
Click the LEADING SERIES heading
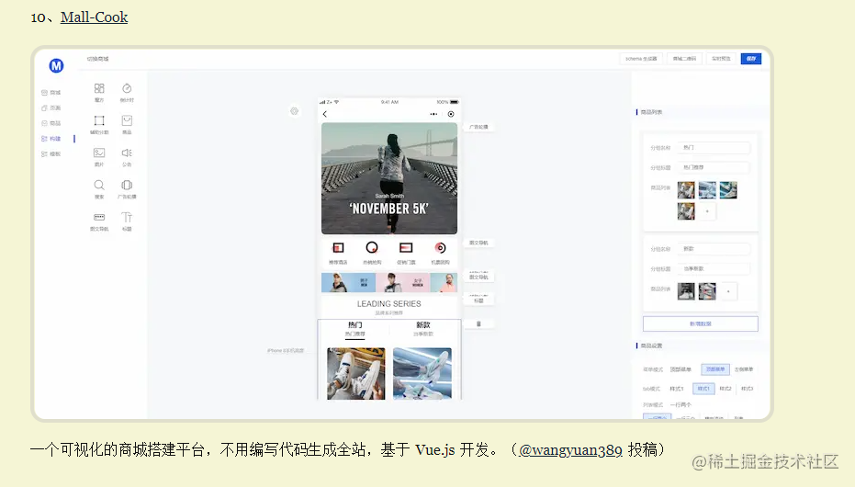coord(388,304)
